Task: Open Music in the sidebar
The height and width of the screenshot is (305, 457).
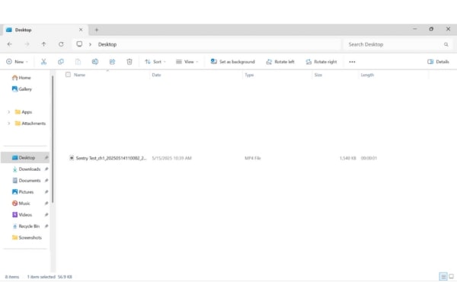Action: point(21,203)
